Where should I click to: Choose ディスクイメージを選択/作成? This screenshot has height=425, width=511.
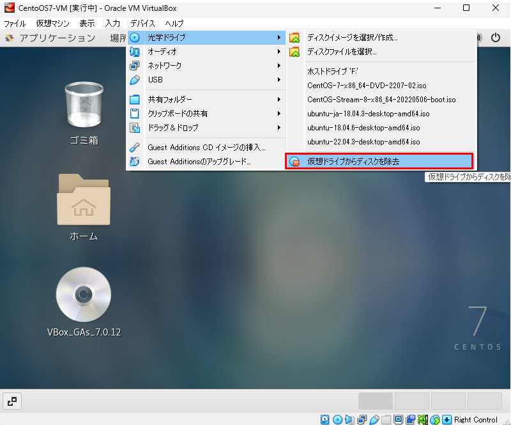point(352,38)
